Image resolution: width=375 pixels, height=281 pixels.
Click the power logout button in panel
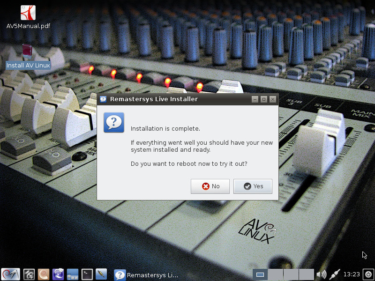(x=368, y=274)
